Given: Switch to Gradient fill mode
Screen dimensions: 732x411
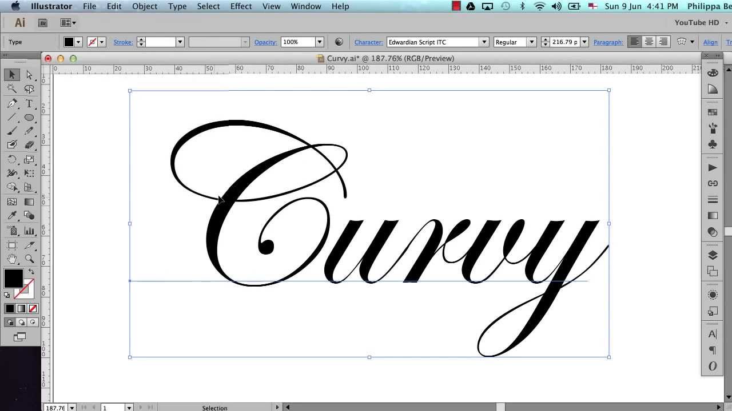Looking at the screenshot, I should tap(21, 309).
